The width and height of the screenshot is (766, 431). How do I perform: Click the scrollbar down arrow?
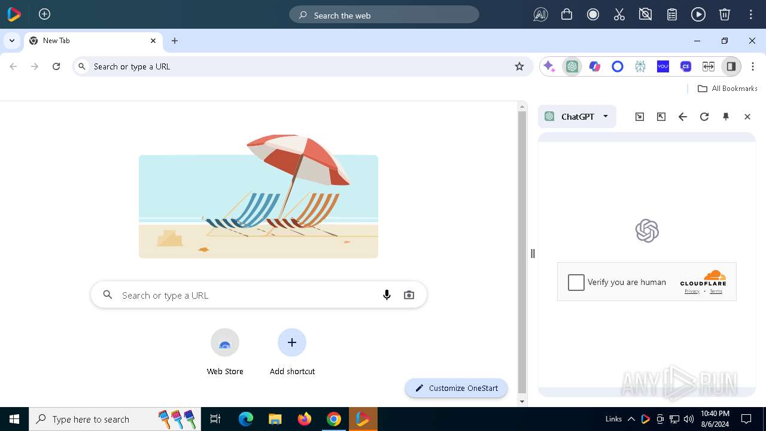point(522,402)
